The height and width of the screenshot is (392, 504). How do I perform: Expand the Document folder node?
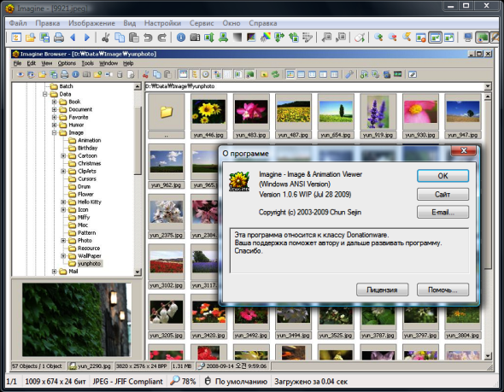coord(54,109)
